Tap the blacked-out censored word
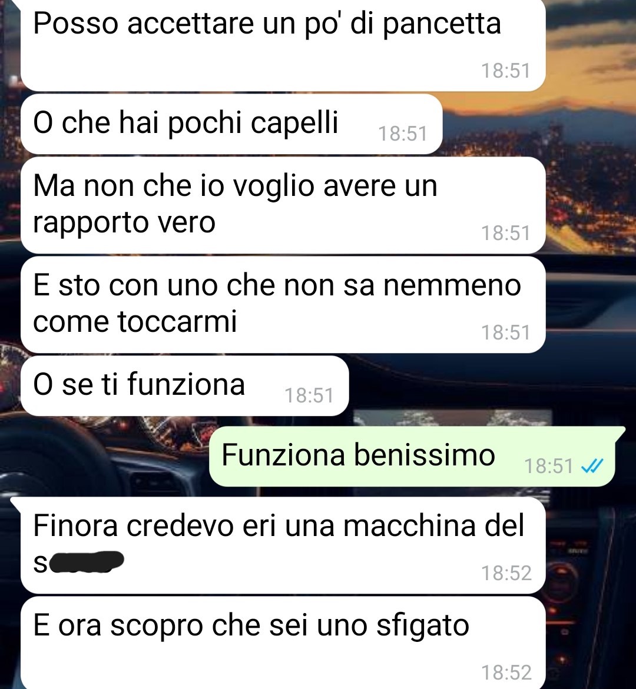This screenshot has height=689, width=636. coord(87,562)
